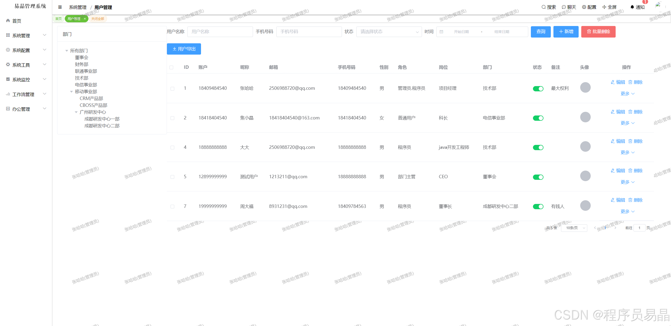Click the 用户名称 input field
Image resolution: width=671 pixels, height=326 pixels.
point(220,32)
